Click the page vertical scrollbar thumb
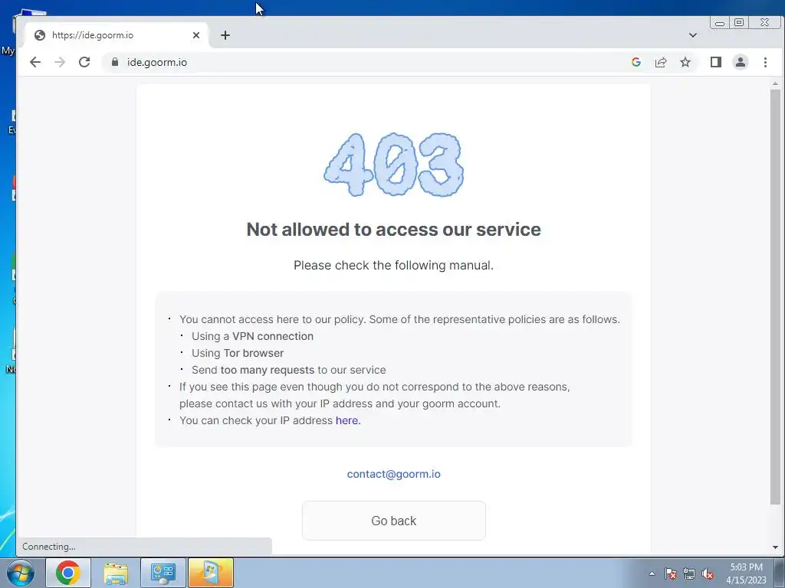 pos(775,297)
